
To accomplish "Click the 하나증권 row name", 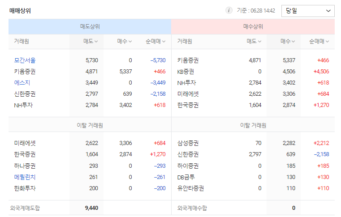I will click(x=25, y=166).
